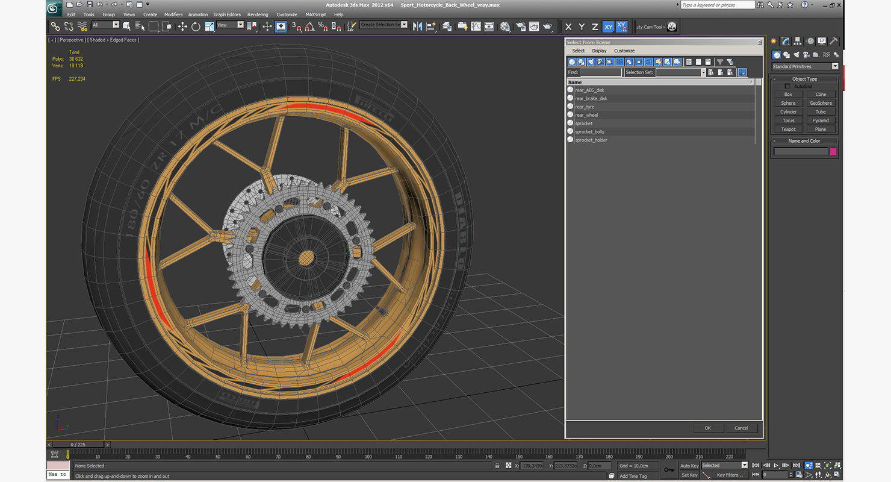
Task: Open Render Setup teapot icon
Action: click(520, 27)
